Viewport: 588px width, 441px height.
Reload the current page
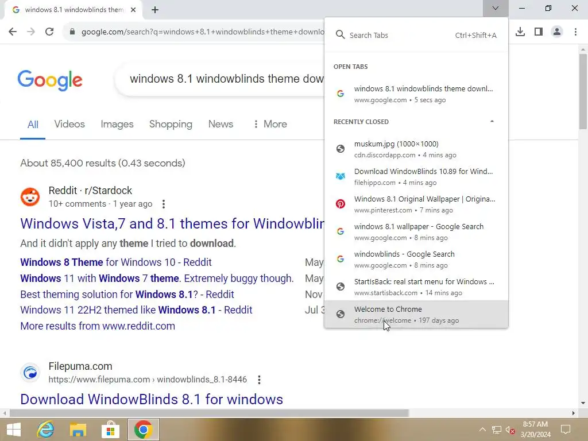tap(49, 32)
